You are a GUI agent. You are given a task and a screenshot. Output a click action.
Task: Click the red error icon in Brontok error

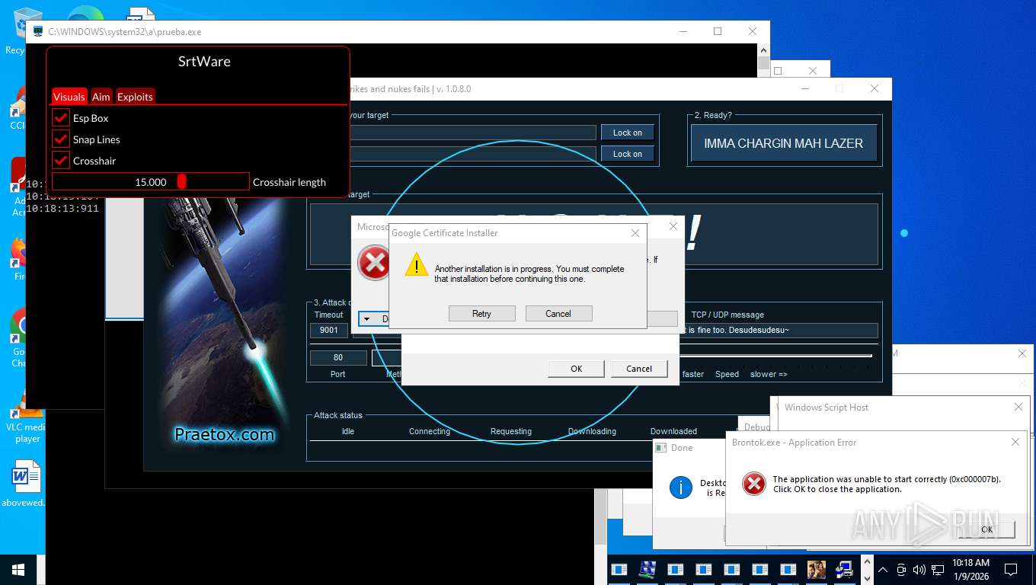[753, 484]
